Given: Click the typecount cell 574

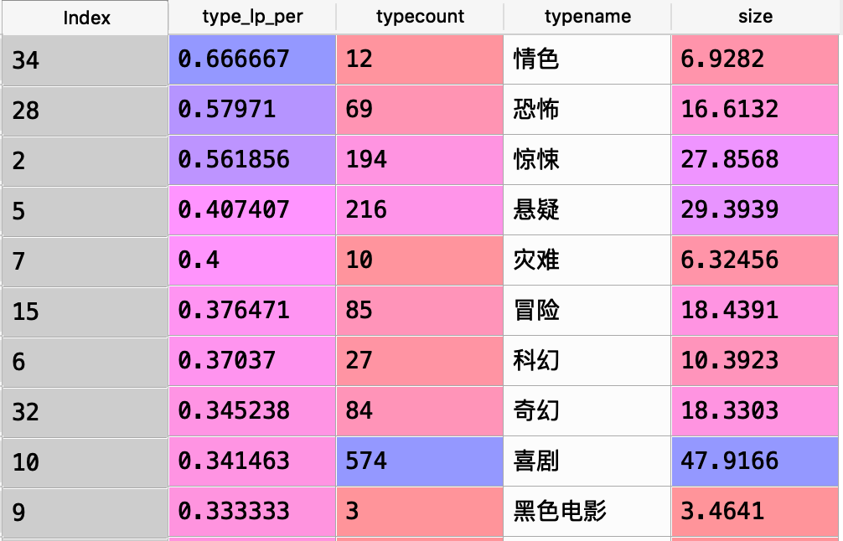Looking at the screenshot, I should tap(420, 461).
